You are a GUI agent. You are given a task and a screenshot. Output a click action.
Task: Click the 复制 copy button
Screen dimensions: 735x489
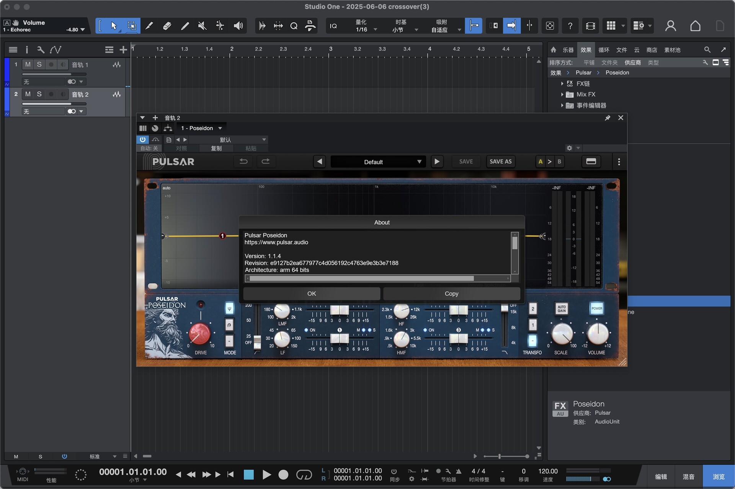216,148
